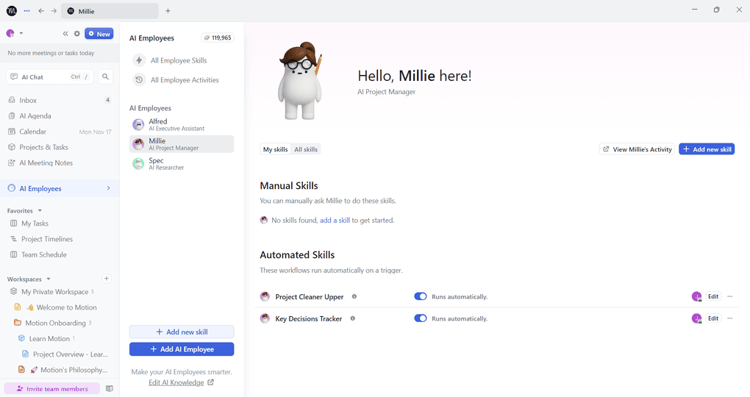This screenshot has width=750, height=397.
Task: Select AI Employees in sidebar
Action: point(60,188)
